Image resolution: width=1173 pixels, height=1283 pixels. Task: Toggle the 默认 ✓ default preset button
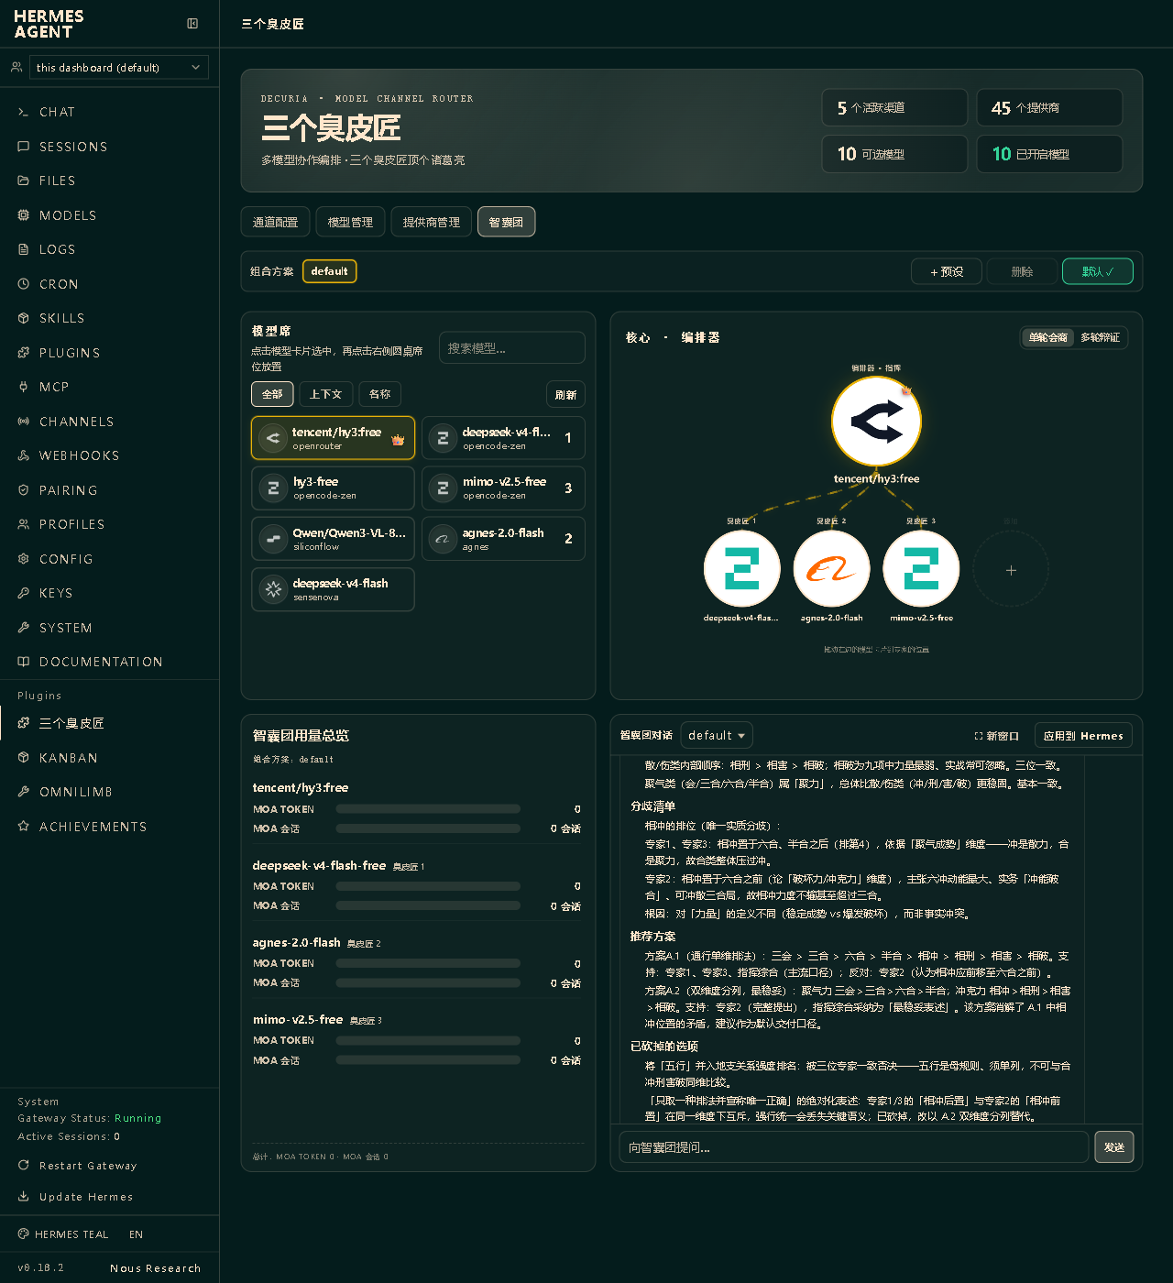[x=1098, y=271]
